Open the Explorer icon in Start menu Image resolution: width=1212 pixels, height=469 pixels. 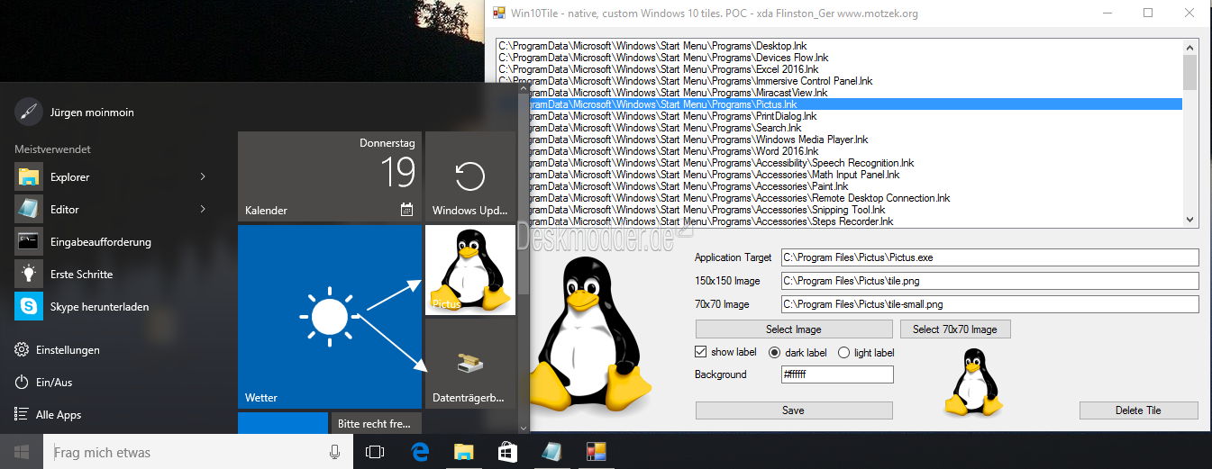coord(29,177)
